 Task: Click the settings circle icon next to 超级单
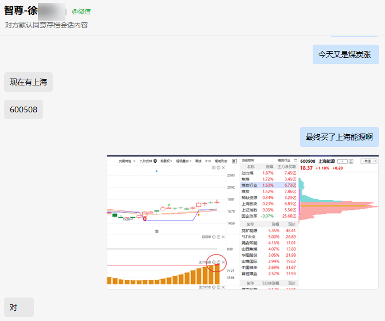214,237
